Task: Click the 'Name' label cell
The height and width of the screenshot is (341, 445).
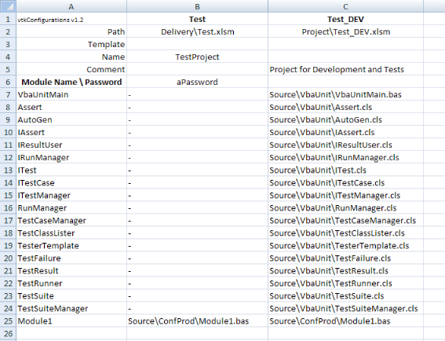Action: (71, 57)
